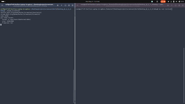Screen dimensions: 185x104
Task: Open the volume speaker icon
Action: click(x=176, y=2)
